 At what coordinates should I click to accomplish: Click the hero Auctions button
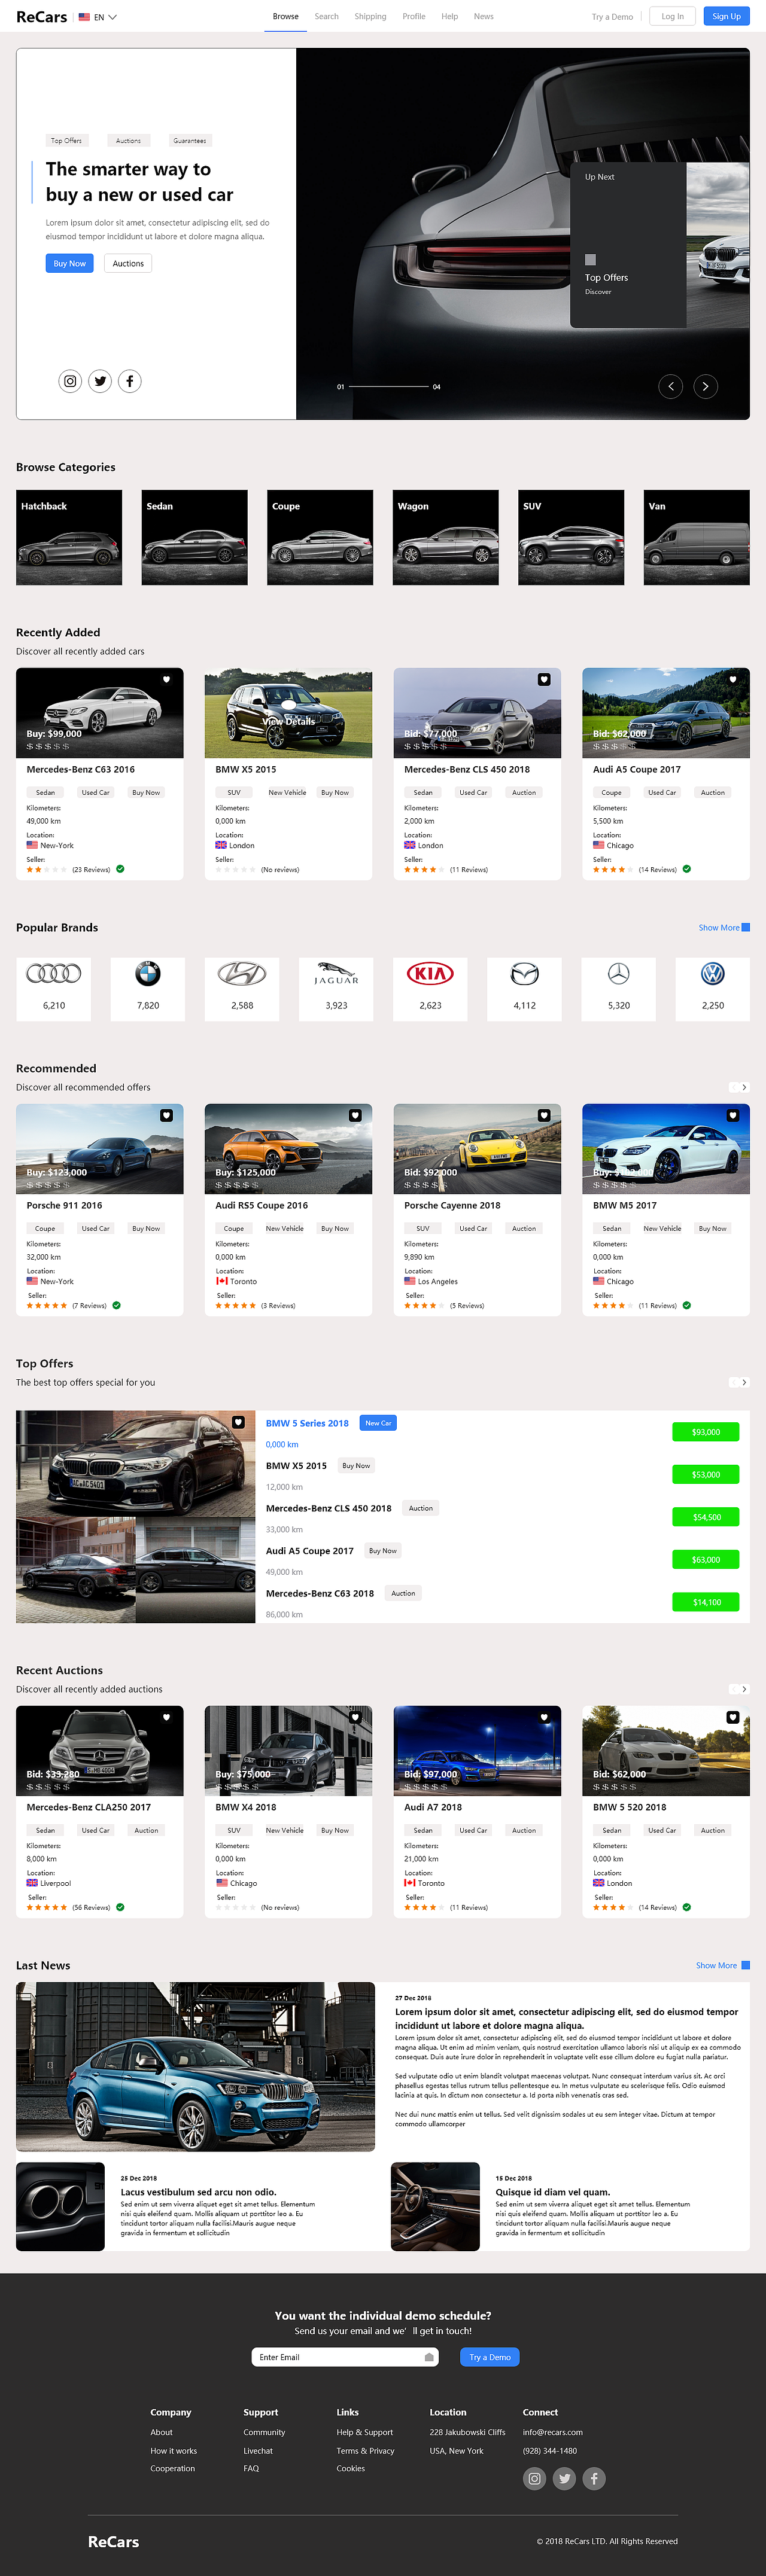[x=128, y=263]
